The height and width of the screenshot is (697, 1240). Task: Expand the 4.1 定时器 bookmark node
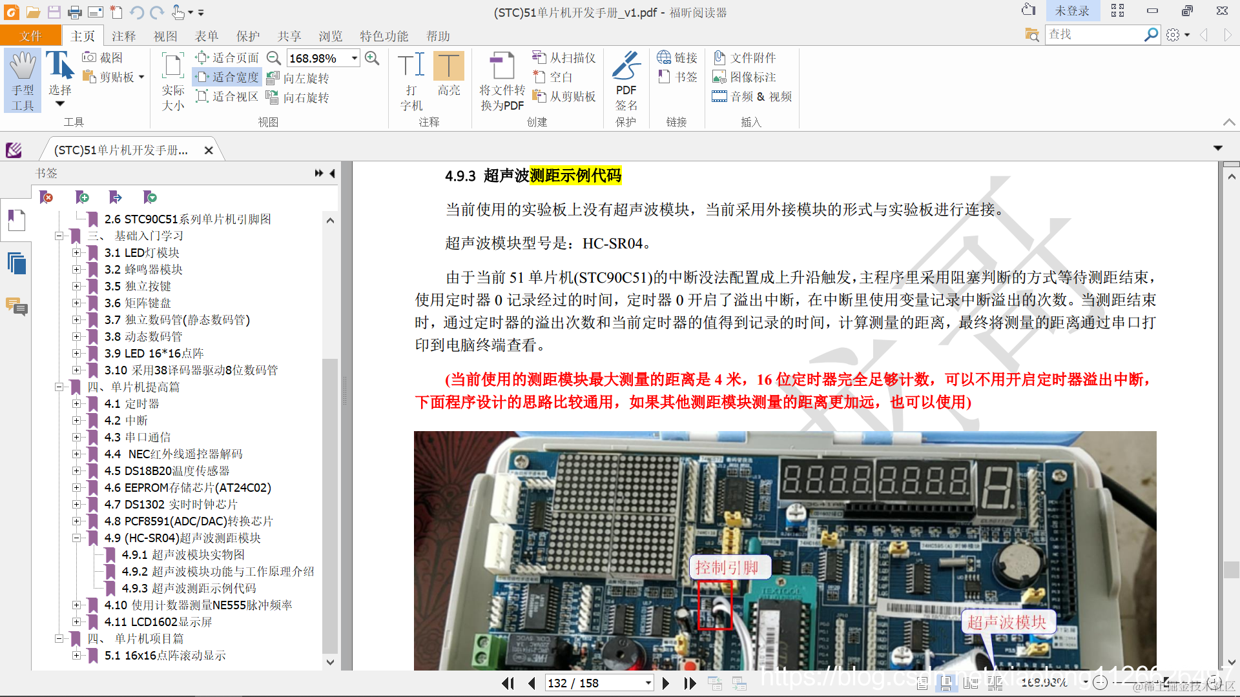(76, 403)
